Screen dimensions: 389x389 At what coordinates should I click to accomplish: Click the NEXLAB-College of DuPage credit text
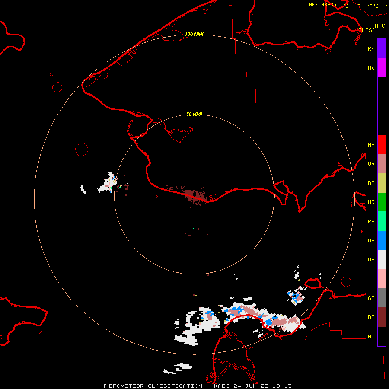345,5
